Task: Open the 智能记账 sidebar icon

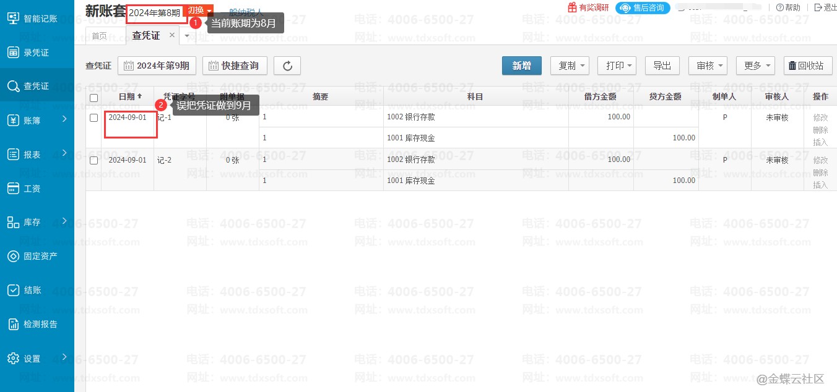Action: (x=13, y=19)
